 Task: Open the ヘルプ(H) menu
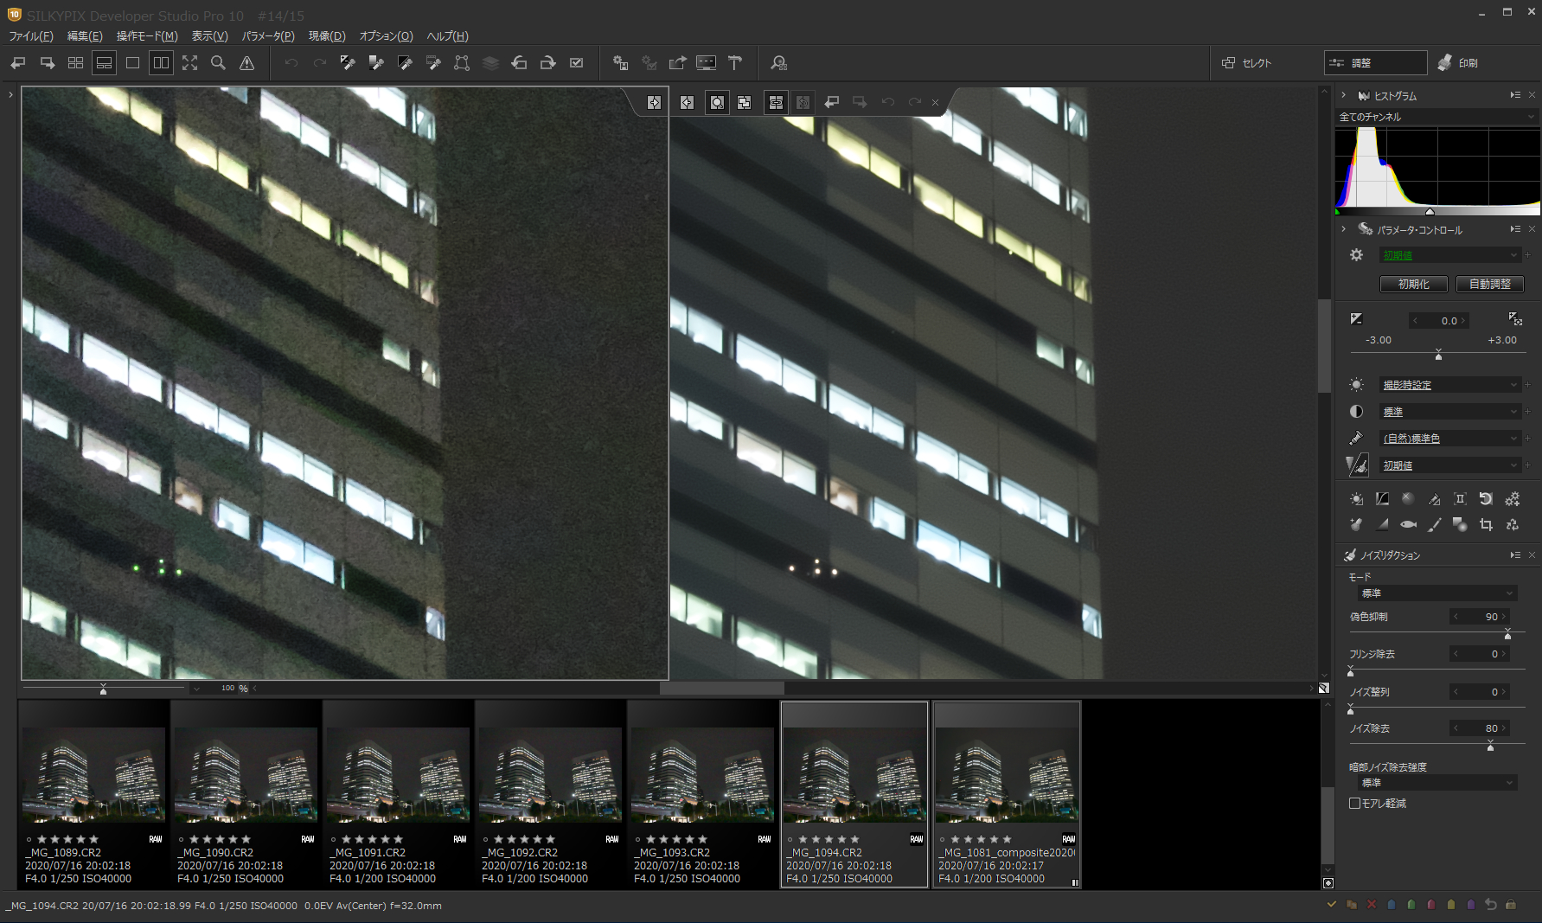(447, 36)
